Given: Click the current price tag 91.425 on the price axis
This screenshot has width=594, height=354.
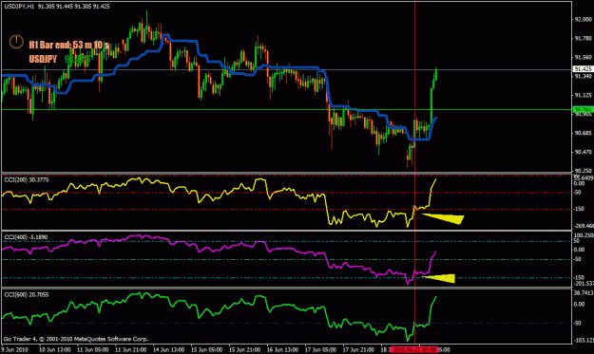Looking at the screenshot, I should (x=583, y=69).
